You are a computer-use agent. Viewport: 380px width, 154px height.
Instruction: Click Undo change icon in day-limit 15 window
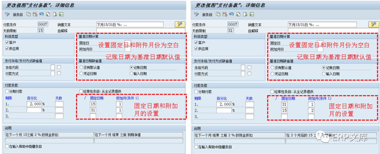(42, 14)
